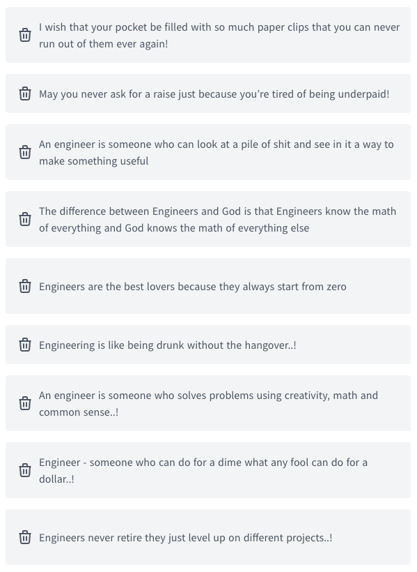
Task: Delete the paper clips wish entry
Action: pos(25,35)
